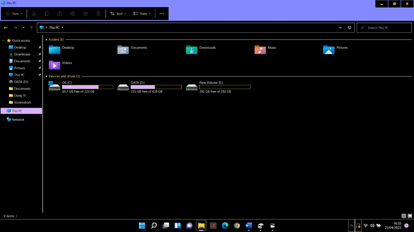The width and height of the screenshot is (414, 232).
Task: Switch to details view layout toggle
Action: click(404, 216)
